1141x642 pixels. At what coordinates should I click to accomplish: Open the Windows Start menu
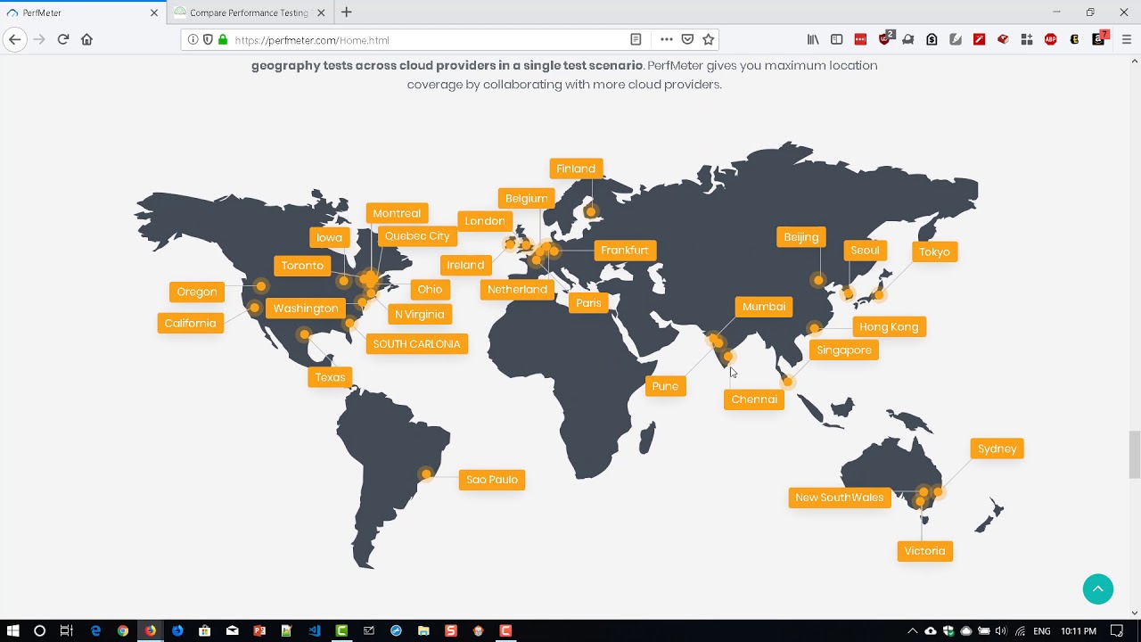12,630
